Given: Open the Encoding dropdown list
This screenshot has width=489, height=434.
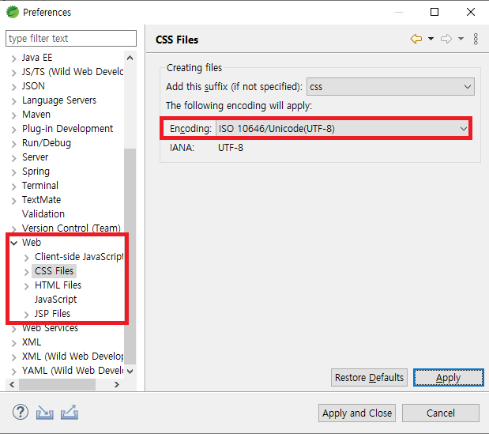Looking at the screenshot, I should pyautogui.click(x=344, y=128).
